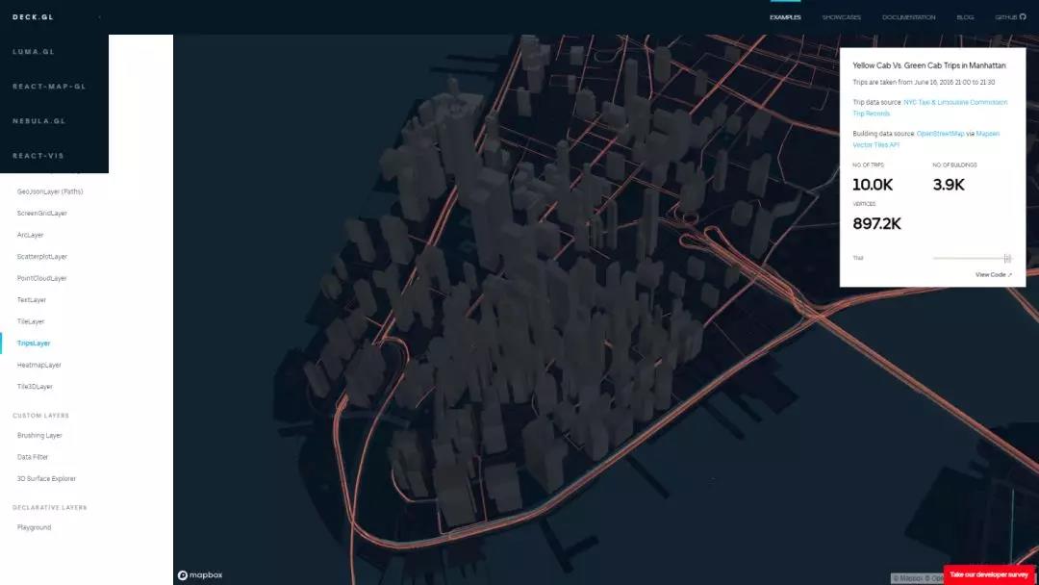Click the 3.9K buildings count value
The image size is (1039, 585).
coord(949,185)
